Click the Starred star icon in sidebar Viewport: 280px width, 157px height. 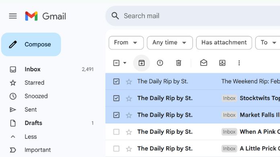13,83
